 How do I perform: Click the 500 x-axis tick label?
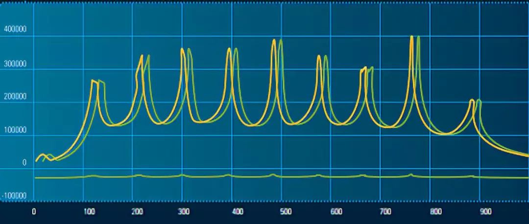pyautogui.click(x=285, y=212)
